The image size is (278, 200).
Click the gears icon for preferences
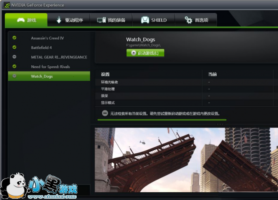(188, 20)
